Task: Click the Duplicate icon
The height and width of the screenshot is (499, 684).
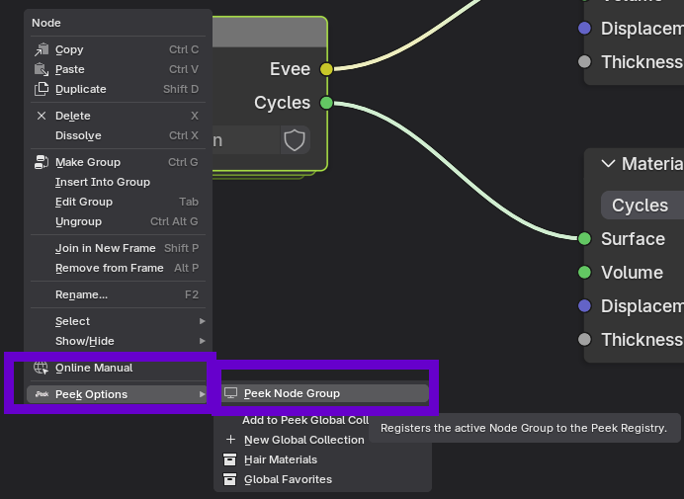Action: click(42, 89)
